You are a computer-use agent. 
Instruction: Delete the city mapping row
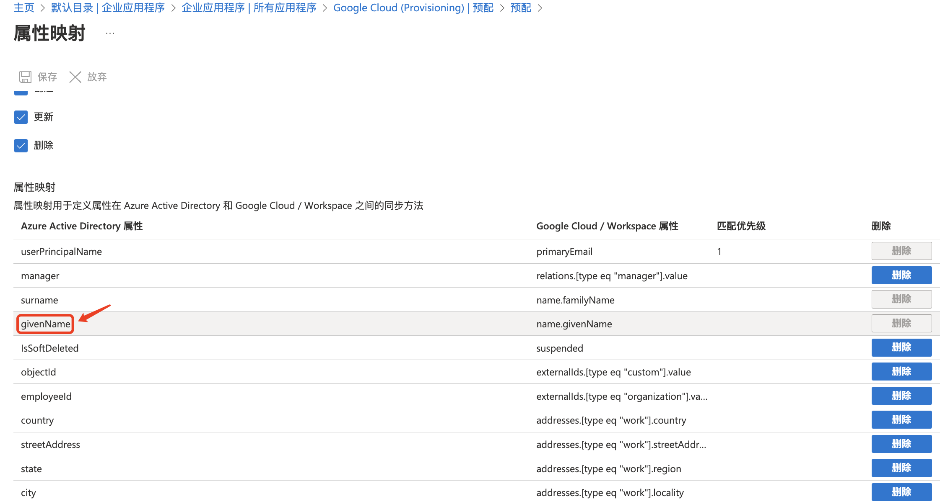point(901,492)
